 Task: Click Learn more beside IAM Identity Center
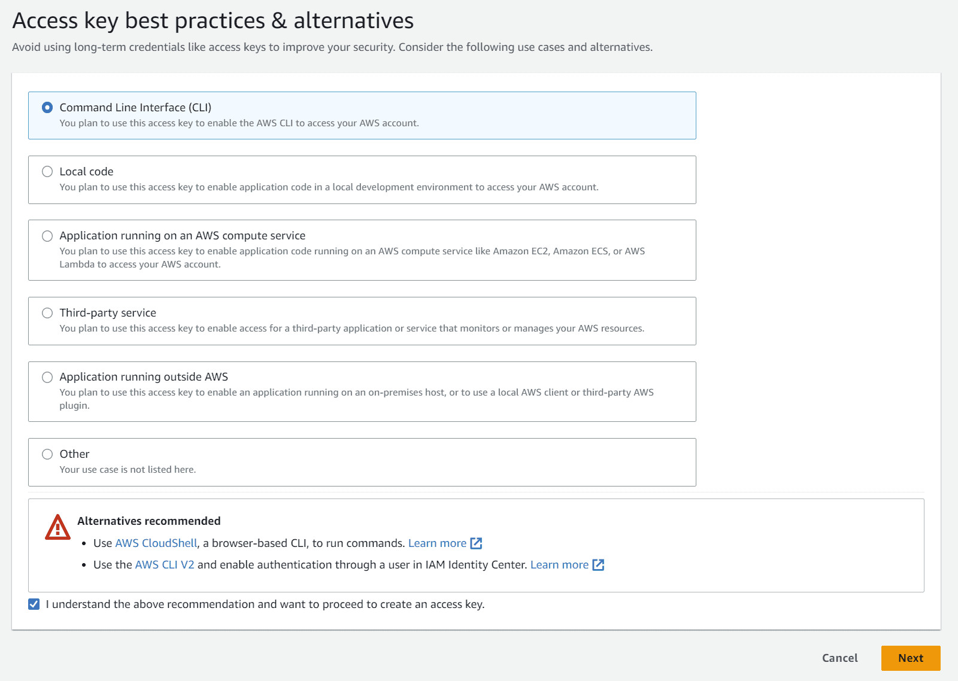click(x=559, y=564)
